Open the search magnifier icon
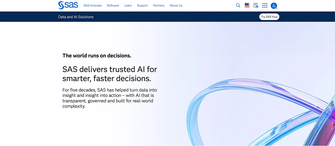Image resolution: width=335 pixels, height=146 pixels. (x=238, y=5)
